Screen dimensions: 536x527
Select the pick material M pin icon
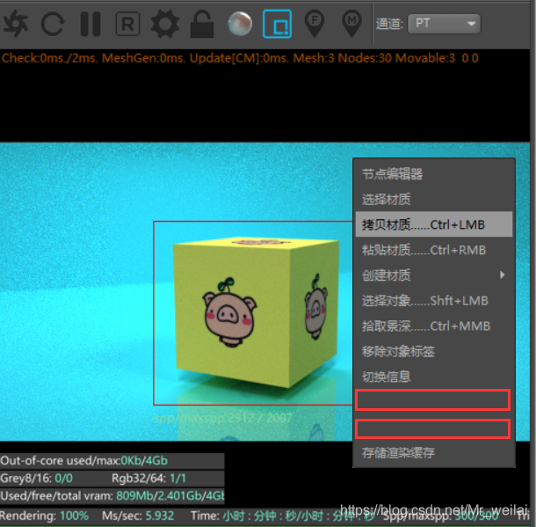click(351, 24)
